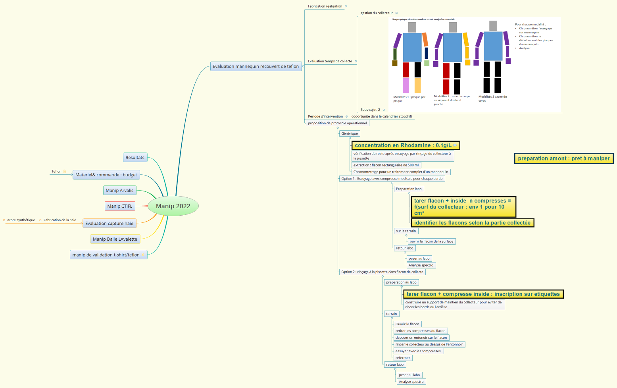Collapse the Fabrication de la haie node
This screenshot has height=388, width=617.
point(40,220)
